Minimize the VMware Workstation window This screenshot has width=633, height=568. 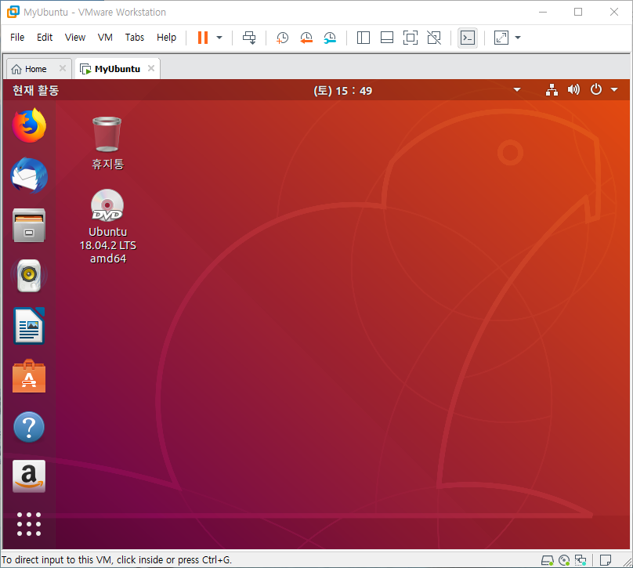[543, 12]
